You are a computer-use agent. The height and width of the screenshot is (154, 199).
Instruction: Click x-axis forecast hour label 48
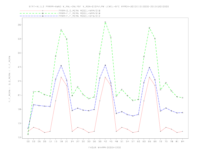116,141
